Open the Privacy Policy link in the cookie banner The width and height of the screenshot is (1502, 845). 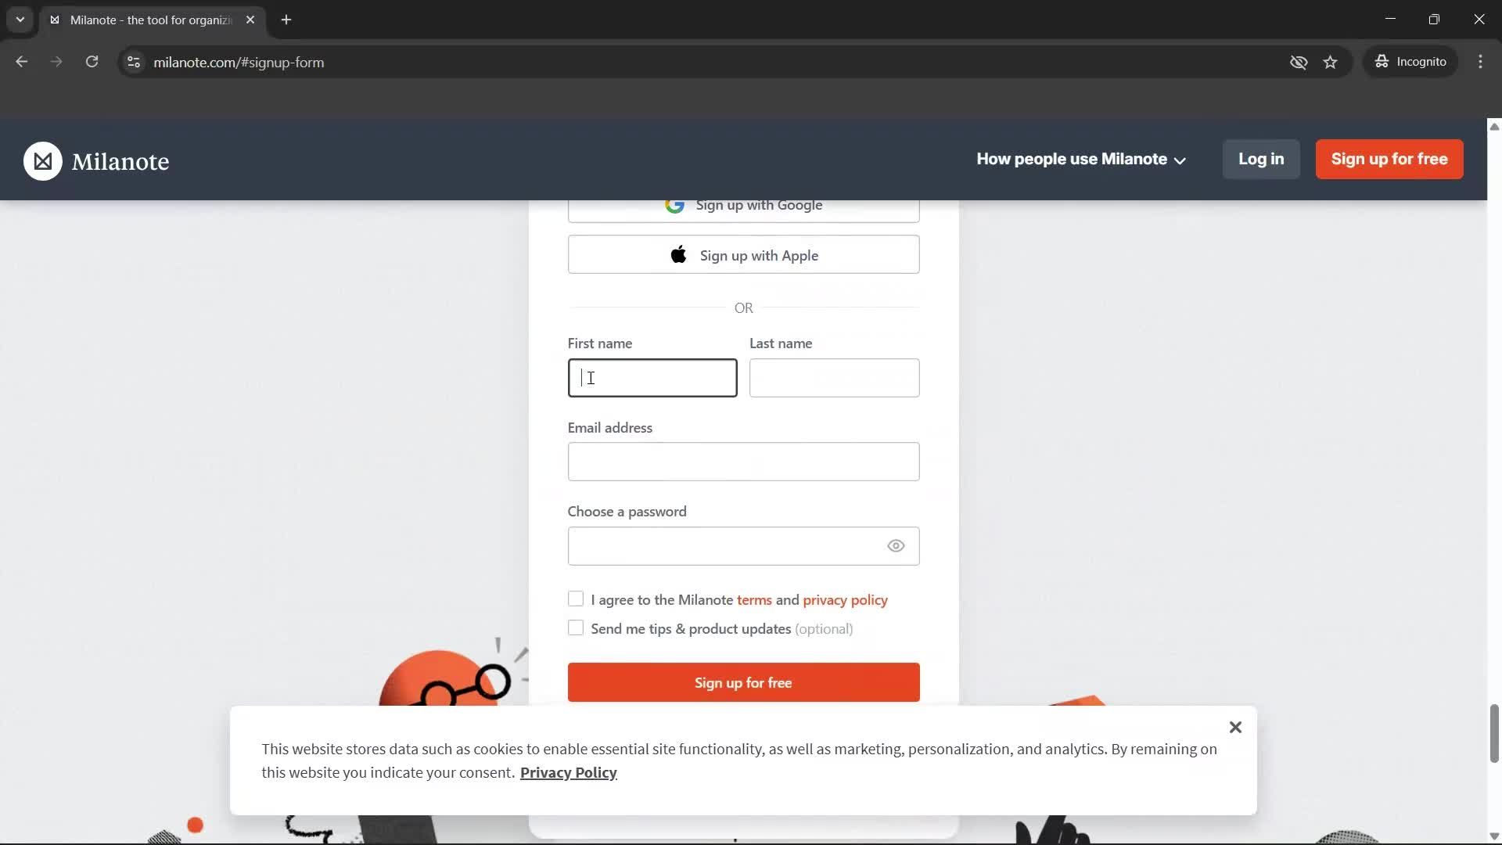(x=568, y=772)
